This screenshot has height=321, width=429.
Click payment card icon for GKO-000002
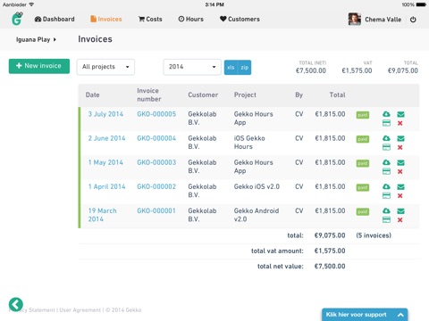point(386,195)
